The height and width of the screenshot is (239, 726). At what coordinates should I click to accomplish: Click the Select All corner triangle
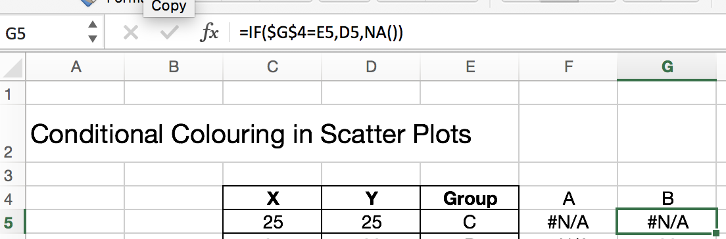tap(13, 67)
